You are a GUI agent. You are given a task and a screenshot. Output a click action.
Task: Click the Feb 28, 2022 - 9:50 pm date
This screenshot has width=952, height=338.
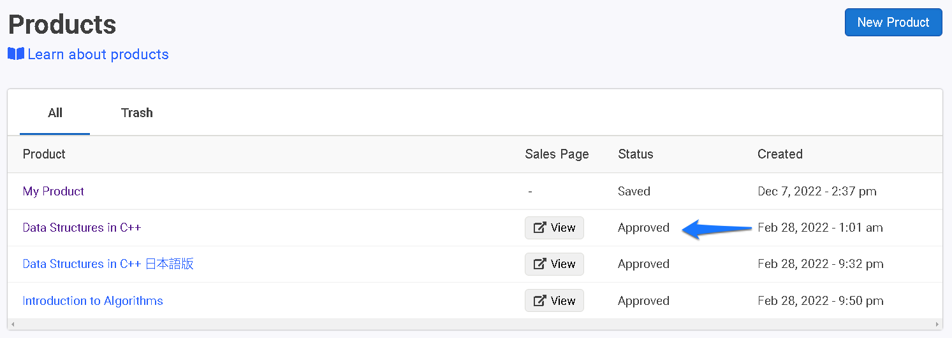[821, 300]
